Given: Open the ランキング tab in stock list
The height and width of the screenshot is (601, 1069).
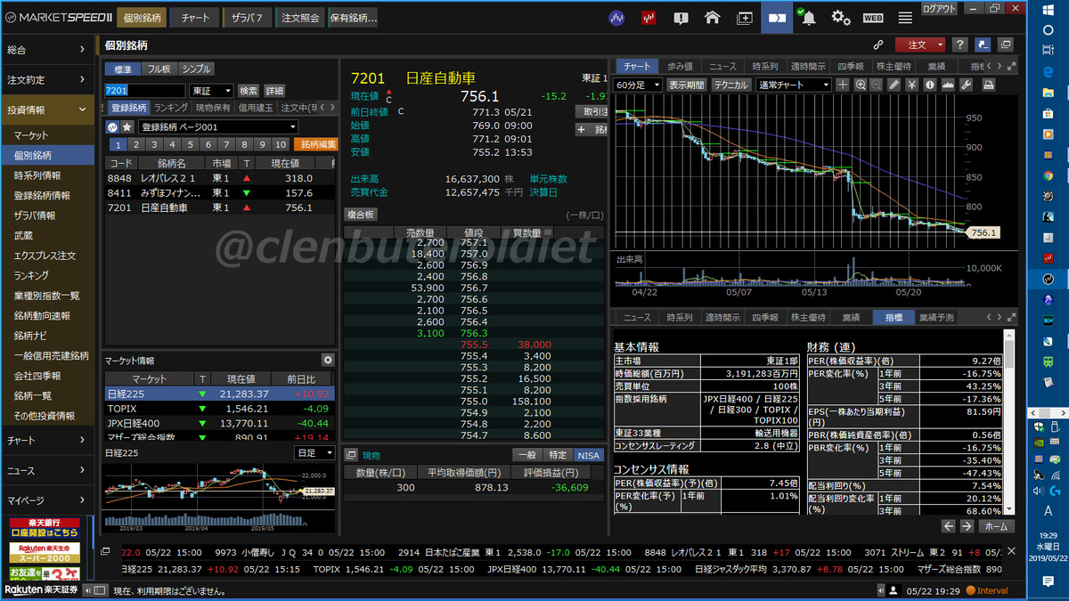Looking at the screenshot, I should coord(170,108).
